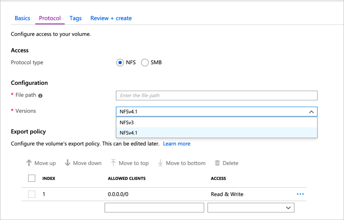Click the Move down arrow icon

[68, 163]
